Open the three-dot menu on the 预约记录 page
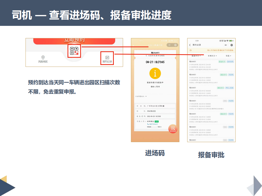The width and height of the screenshot is (262, 196). coord(226,45)
